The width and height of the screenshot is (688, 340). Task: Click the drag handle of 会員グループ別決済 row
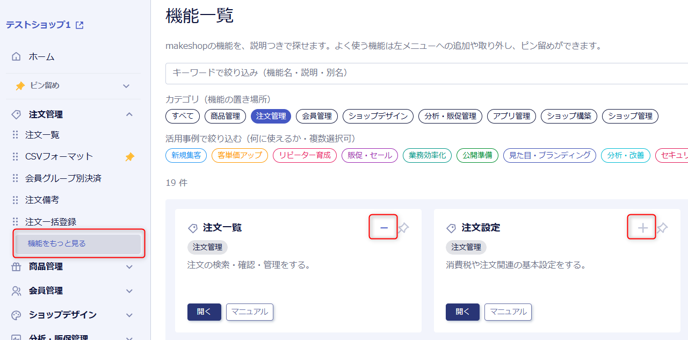(15, 178)
